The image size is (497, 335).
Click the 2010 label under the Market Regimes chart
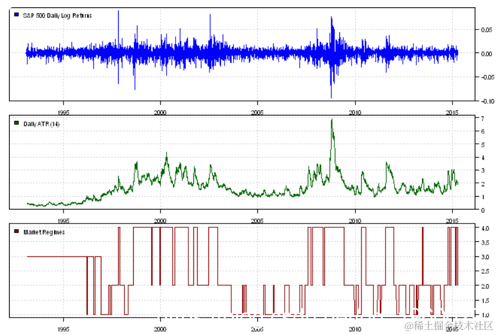click(355, 329)
